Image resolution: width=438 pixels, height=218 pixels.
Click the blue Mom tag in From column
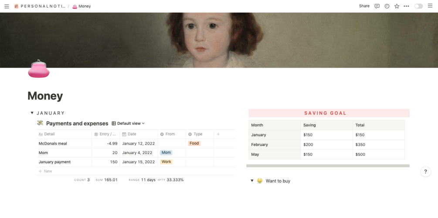[166, 152]
